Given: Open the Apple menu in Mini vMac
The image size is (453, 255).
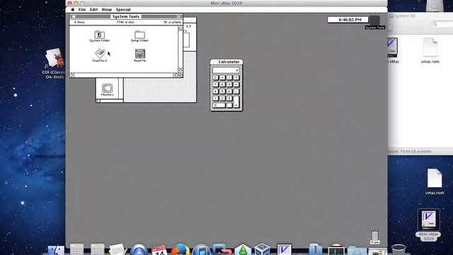Looking at the screenshot, I should 73,9.
